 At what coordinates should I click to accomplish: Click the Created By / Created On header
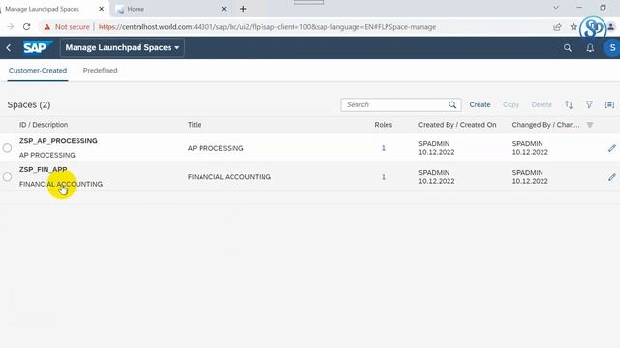pyautogui.click(x=457, y=125)
